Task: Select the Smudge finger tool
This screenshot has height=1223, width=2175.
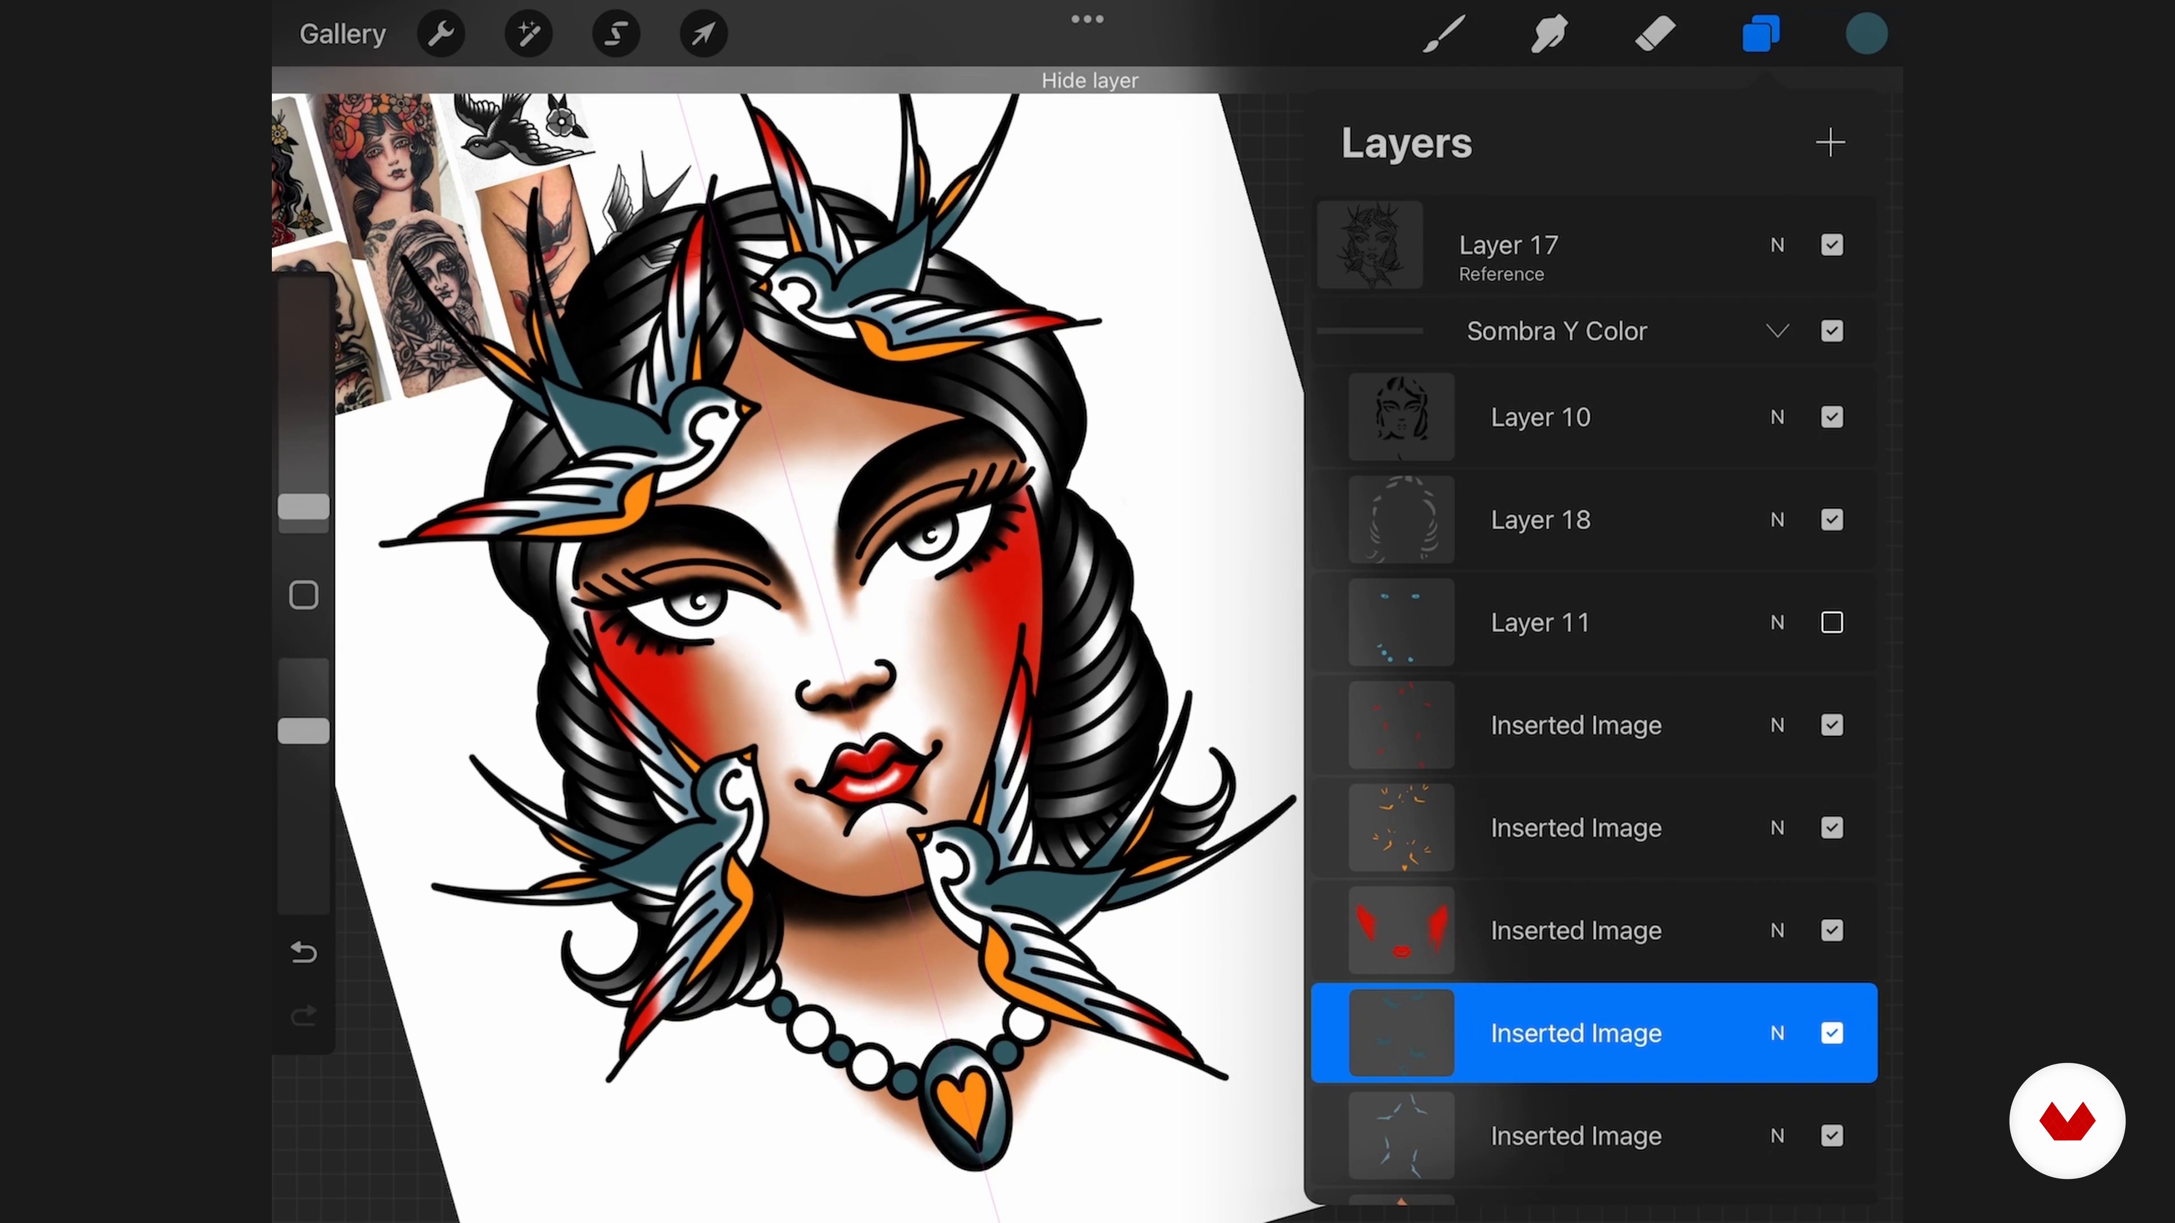Action: click(x=1549, y=34)
